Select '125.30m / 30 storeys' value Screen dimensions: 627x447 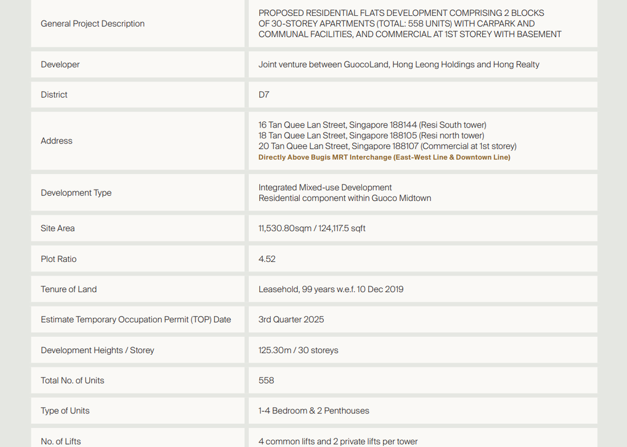[x=298, y=350]
